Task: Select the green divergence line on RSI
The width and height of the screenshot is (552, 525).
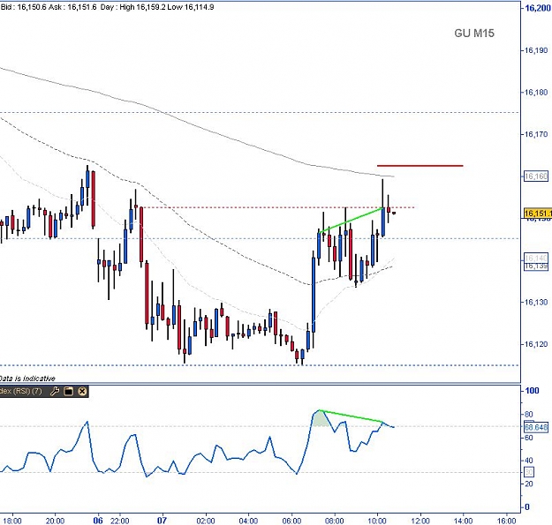Action: (x=351, y=416)
